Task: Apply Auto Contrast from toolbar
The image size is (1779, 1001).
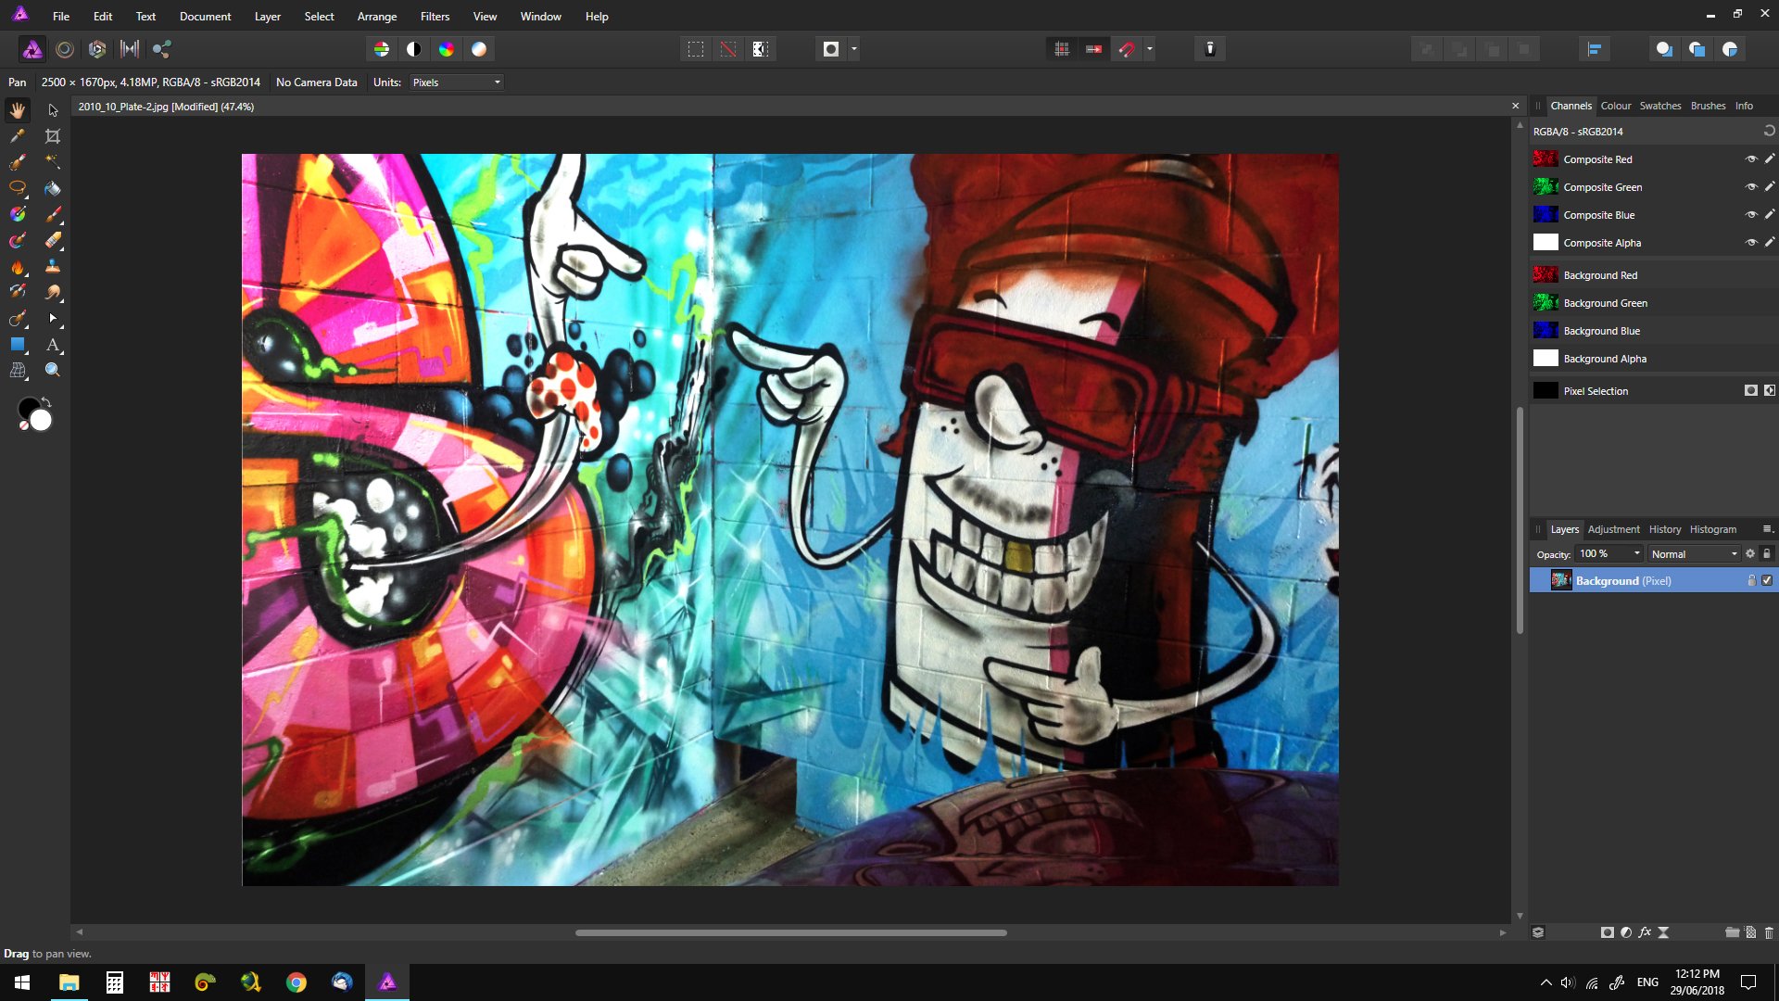Action: [414, 49]
